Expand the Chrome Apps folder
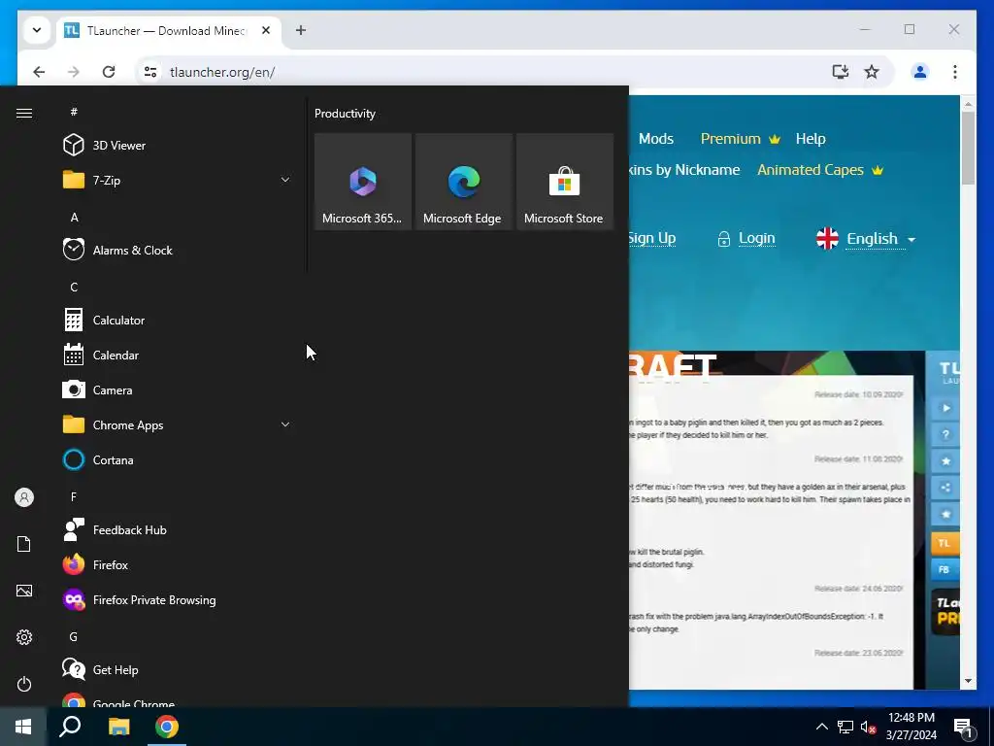The width and height of the screenshot is (994, 746). [177, 425]
